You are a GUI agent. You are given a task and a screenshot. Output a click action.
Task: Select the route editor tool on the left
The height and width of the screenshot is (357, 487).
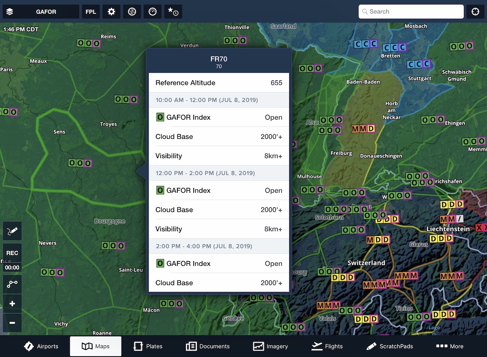click(x=12, y=284)
